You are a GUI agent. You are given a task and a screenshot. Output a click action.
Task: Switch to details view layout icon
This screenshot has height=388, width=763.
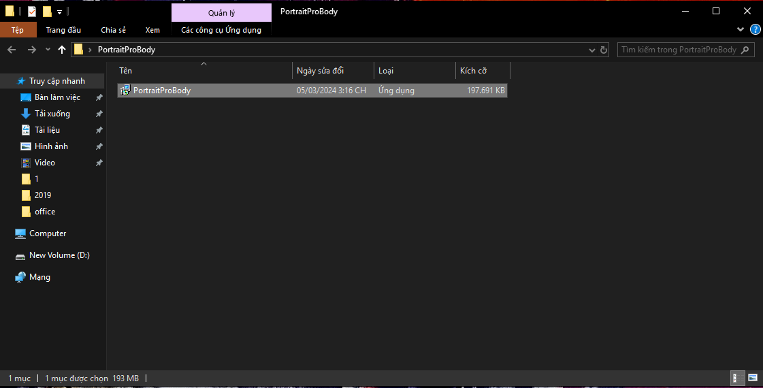coord(738,378)
